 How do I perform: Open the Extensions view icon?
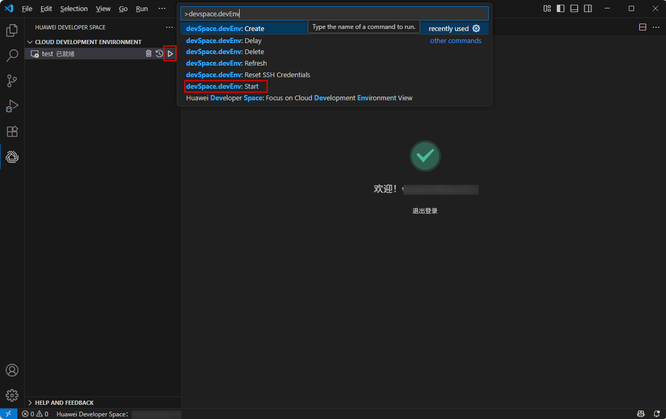(x=12, y=131)
